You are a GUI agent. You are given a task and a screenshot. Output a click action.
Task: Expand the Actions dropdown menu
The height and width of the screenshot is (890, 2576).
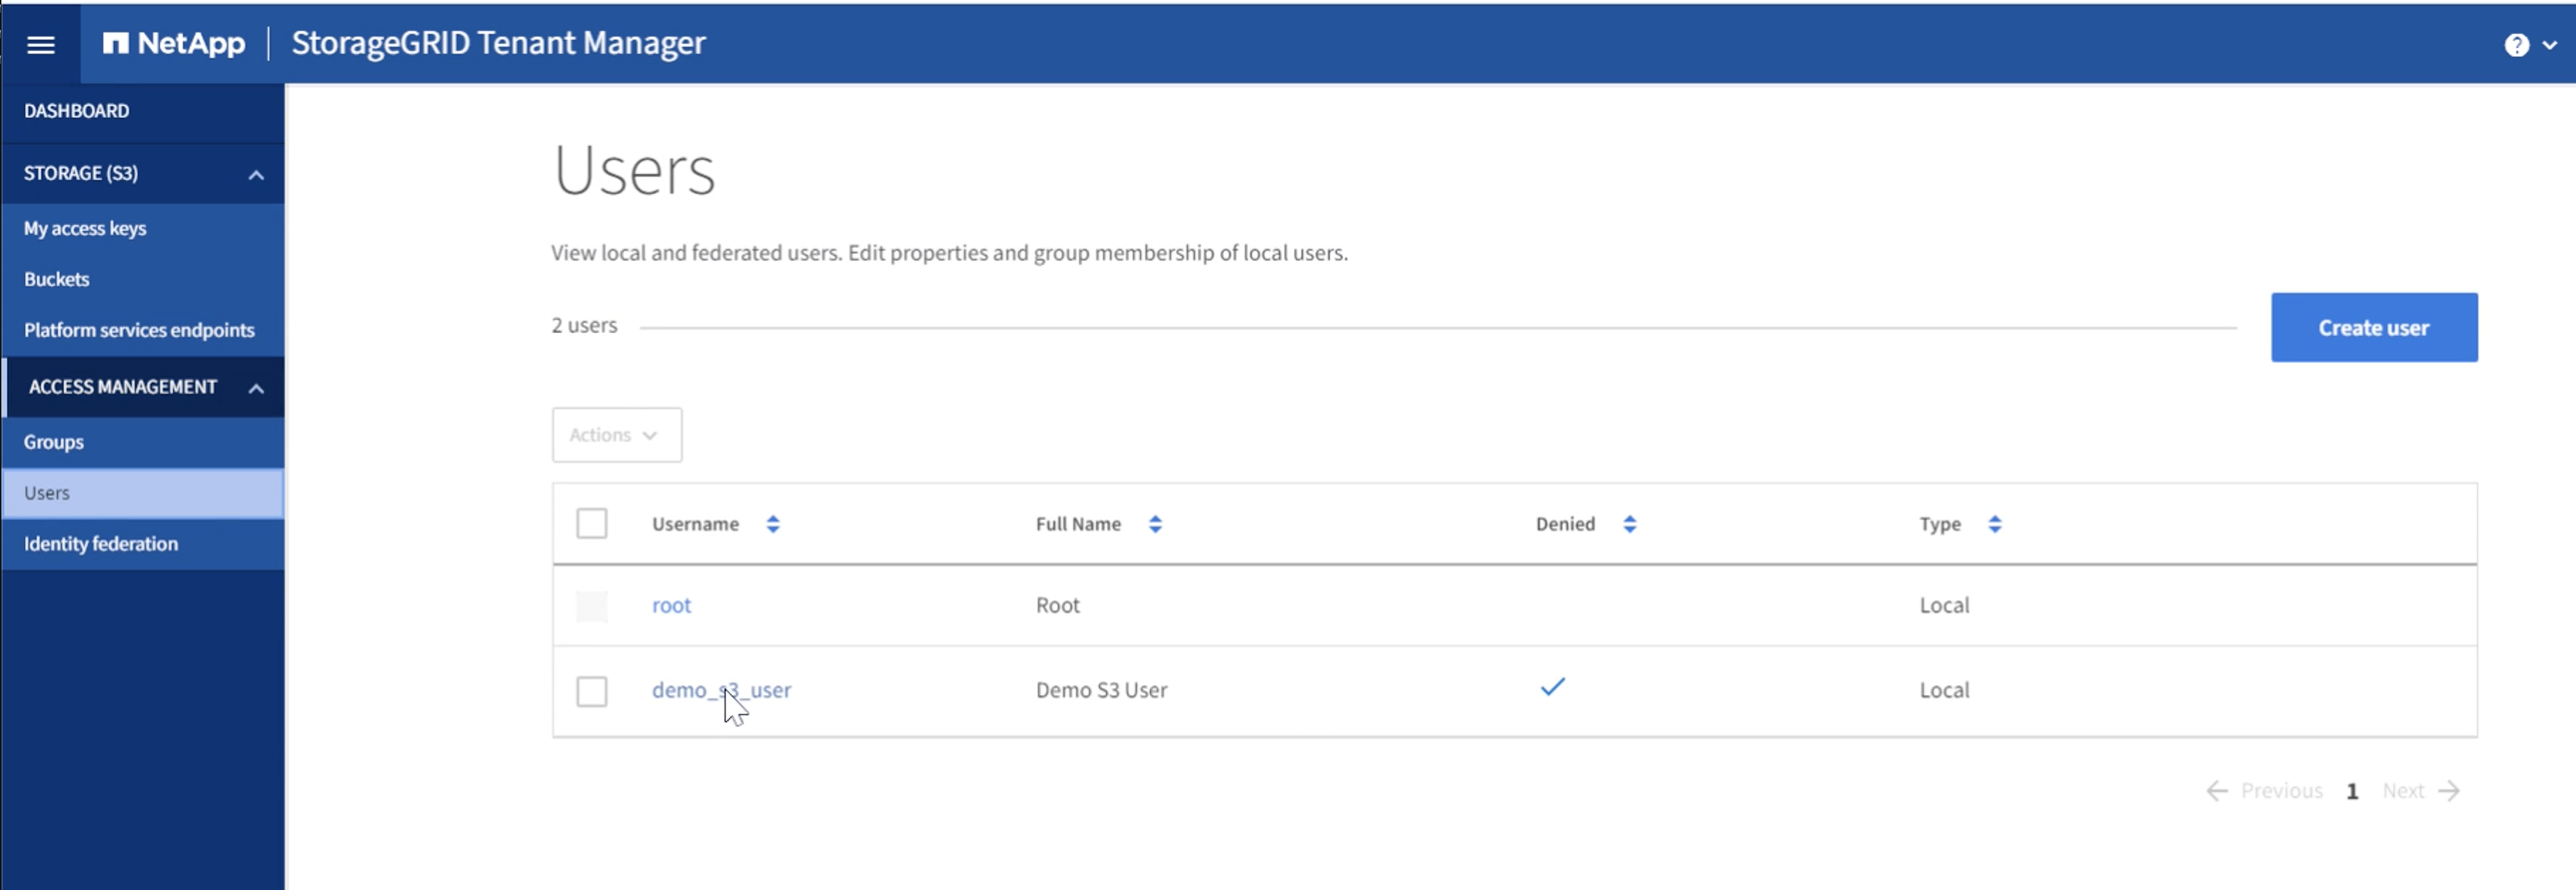click(616, 434)
